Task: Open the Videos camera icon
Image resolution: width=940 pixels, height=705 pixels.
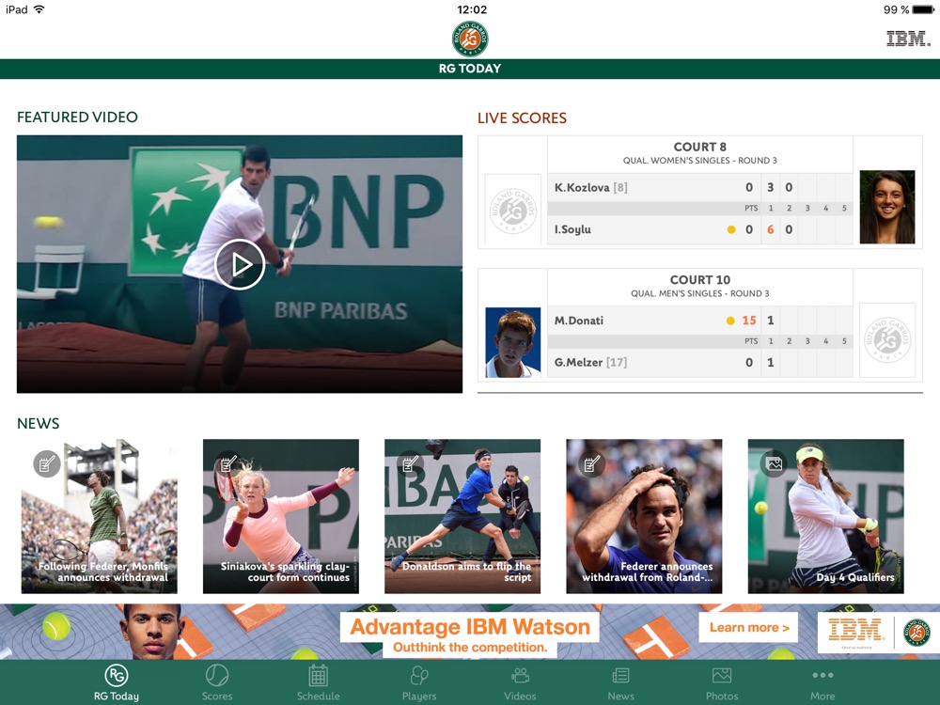Action: pos(520,676)
